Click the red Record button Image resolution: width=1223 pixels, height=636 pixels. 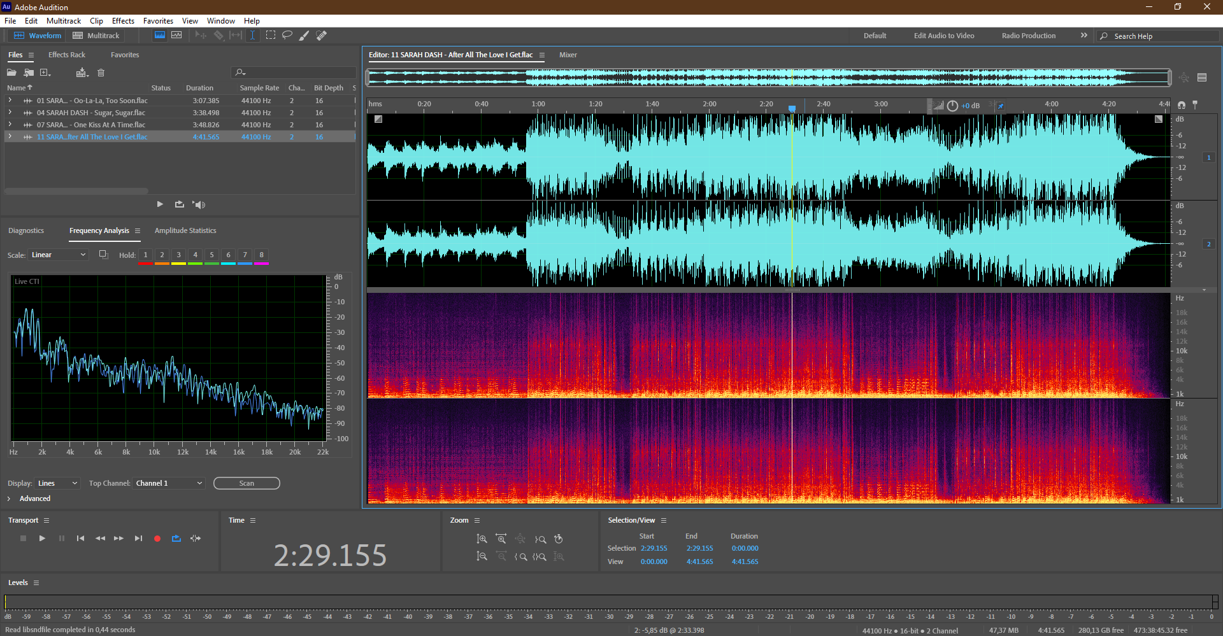(x=157, y=539)
